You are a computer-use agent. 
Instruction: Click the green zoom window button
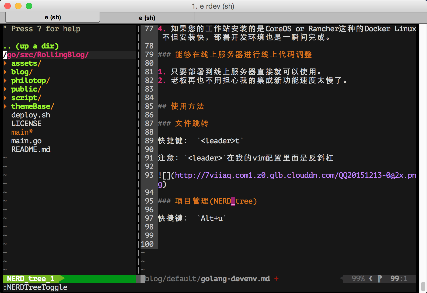point(29,6)
